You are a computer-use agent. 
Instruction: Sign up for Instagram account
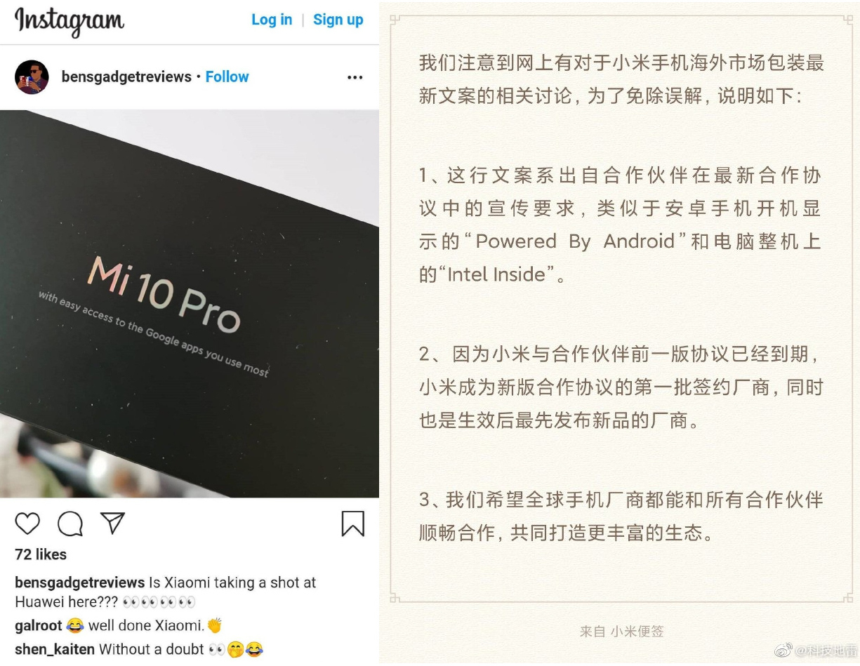tap(338, 20)
